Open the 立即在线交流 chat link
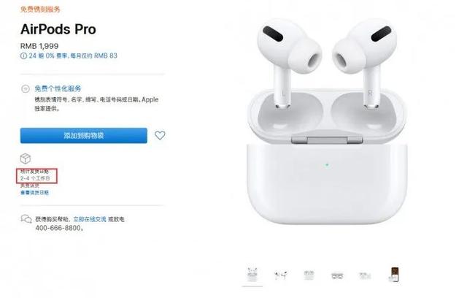Viewport: 467px width, 298px height. tap(90, 219)
